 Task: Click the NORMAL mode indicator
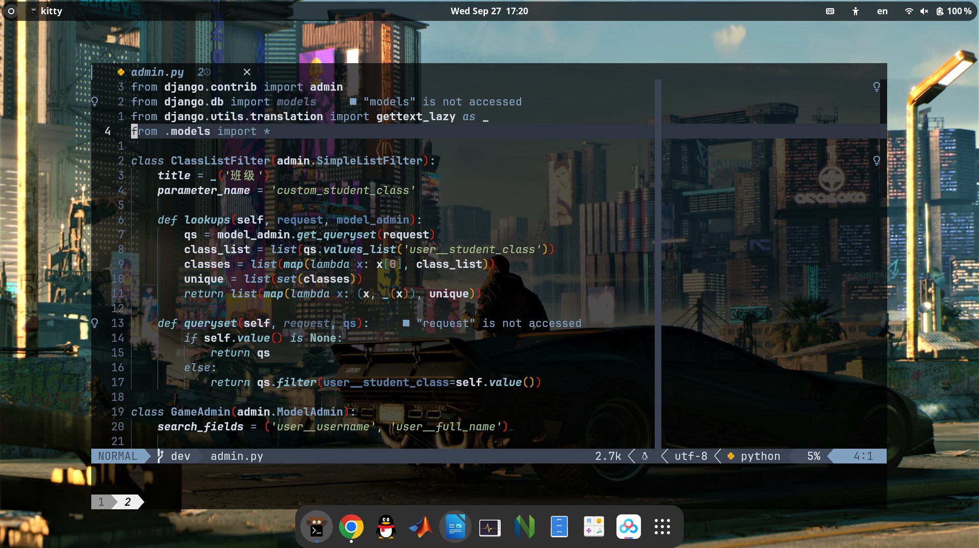tap(118, 456)
